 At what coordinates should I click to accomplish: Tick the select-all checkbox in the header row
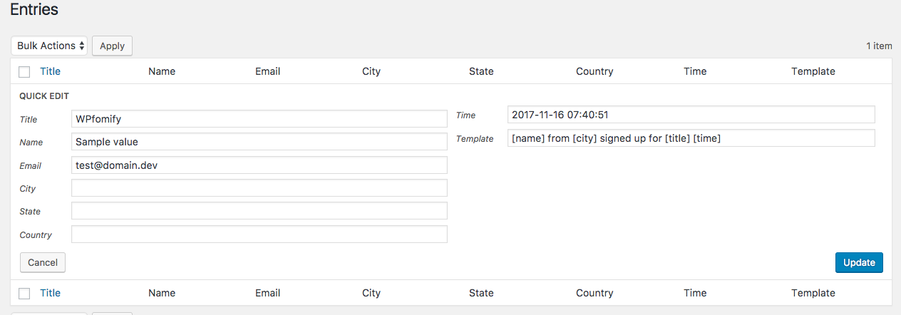(24, 71)
